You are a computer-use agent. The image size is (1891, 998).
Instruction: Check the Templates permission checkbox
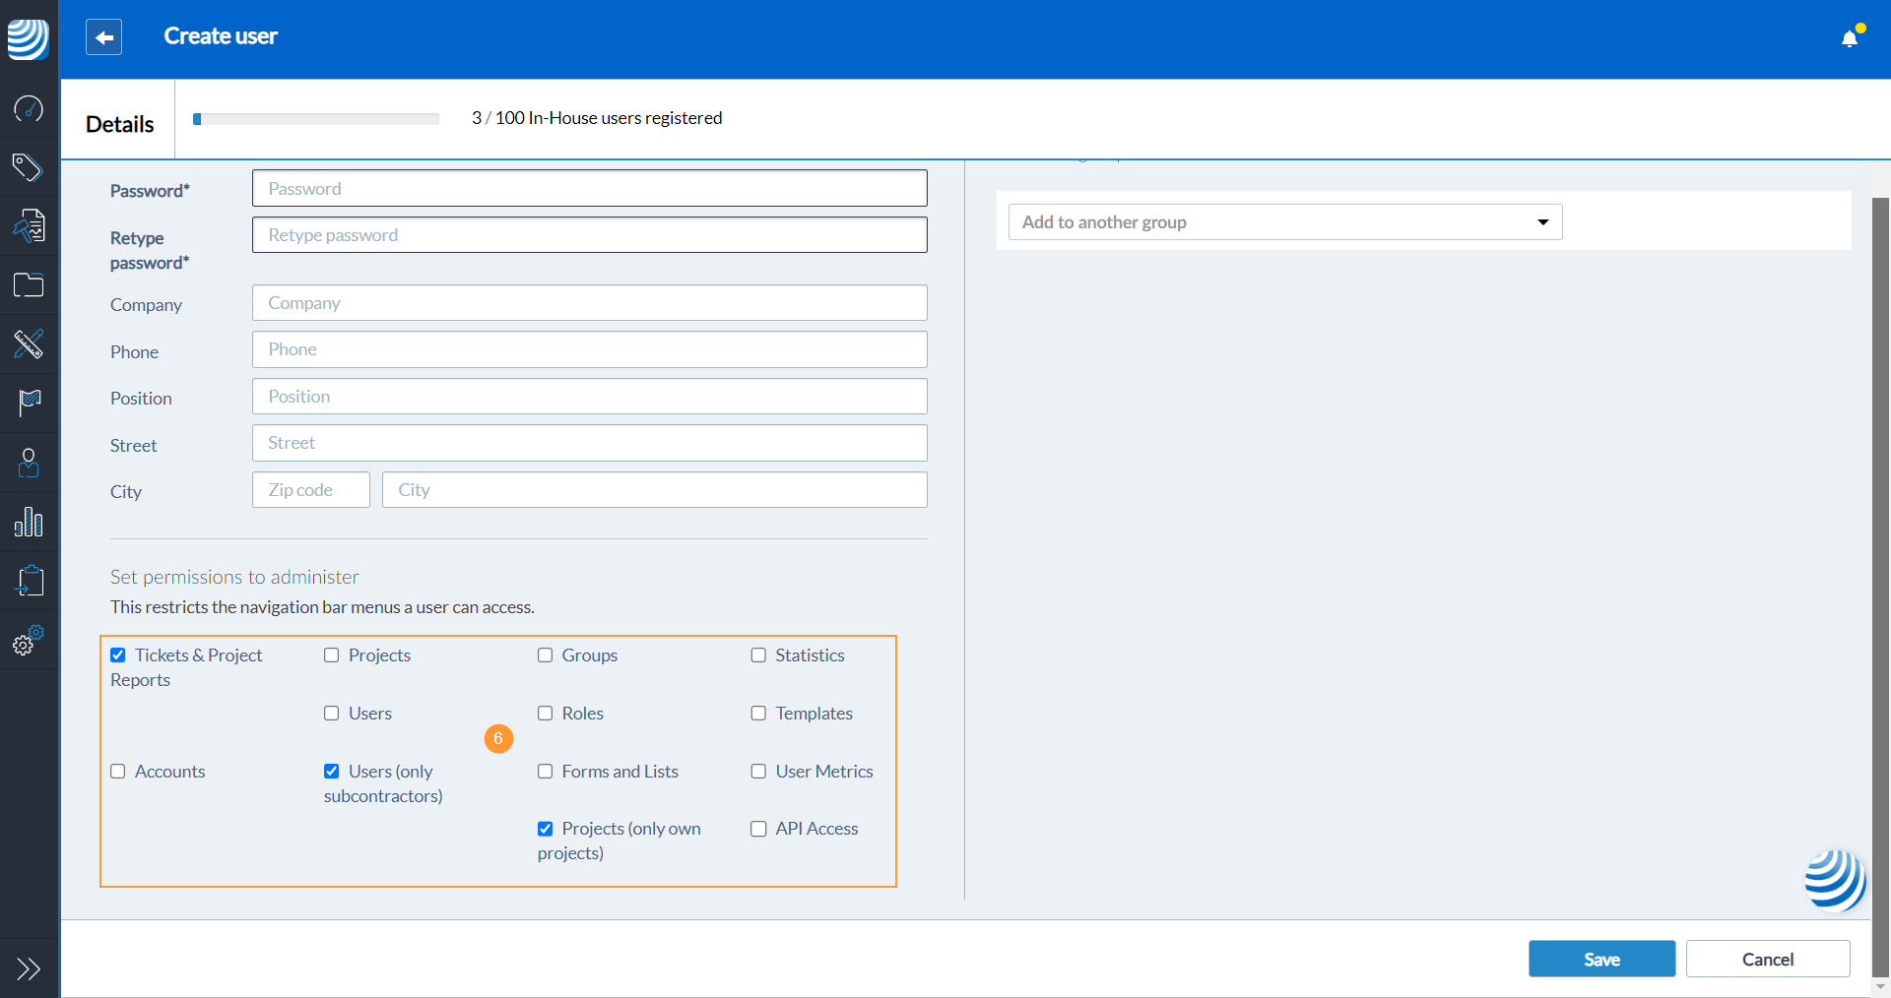[758, 714]
